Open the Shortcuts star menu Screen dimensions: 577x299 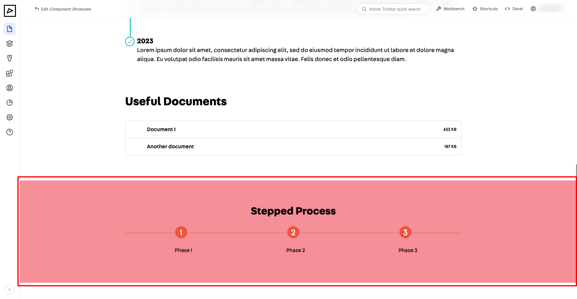(485, 9)
